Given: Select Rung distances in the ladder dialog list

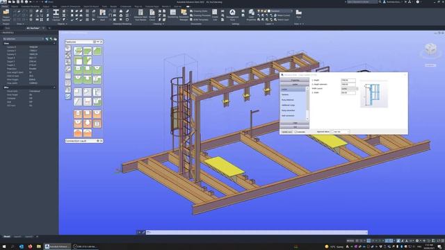Looking at the screenshot, I should [x=288, y=100].
